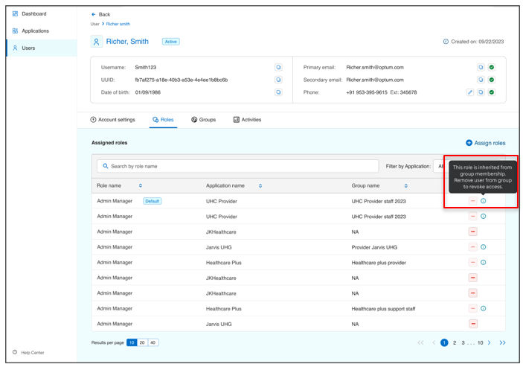The width and height of the screenshot is (523, 367).
Task: Remove the Jarvis UHG role with NA group
Action: coord(472,324)
